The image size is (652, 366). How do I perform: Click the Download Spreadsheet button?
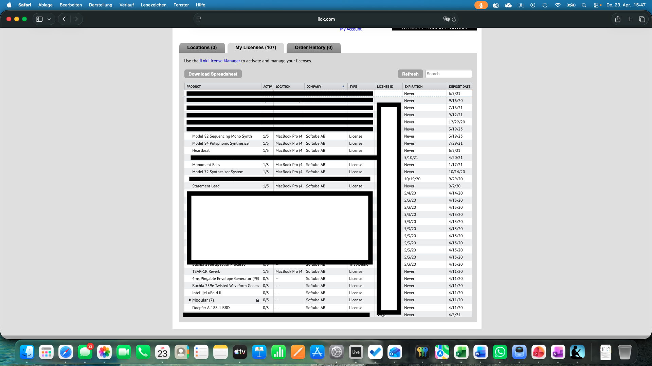[x=213, y=74]
